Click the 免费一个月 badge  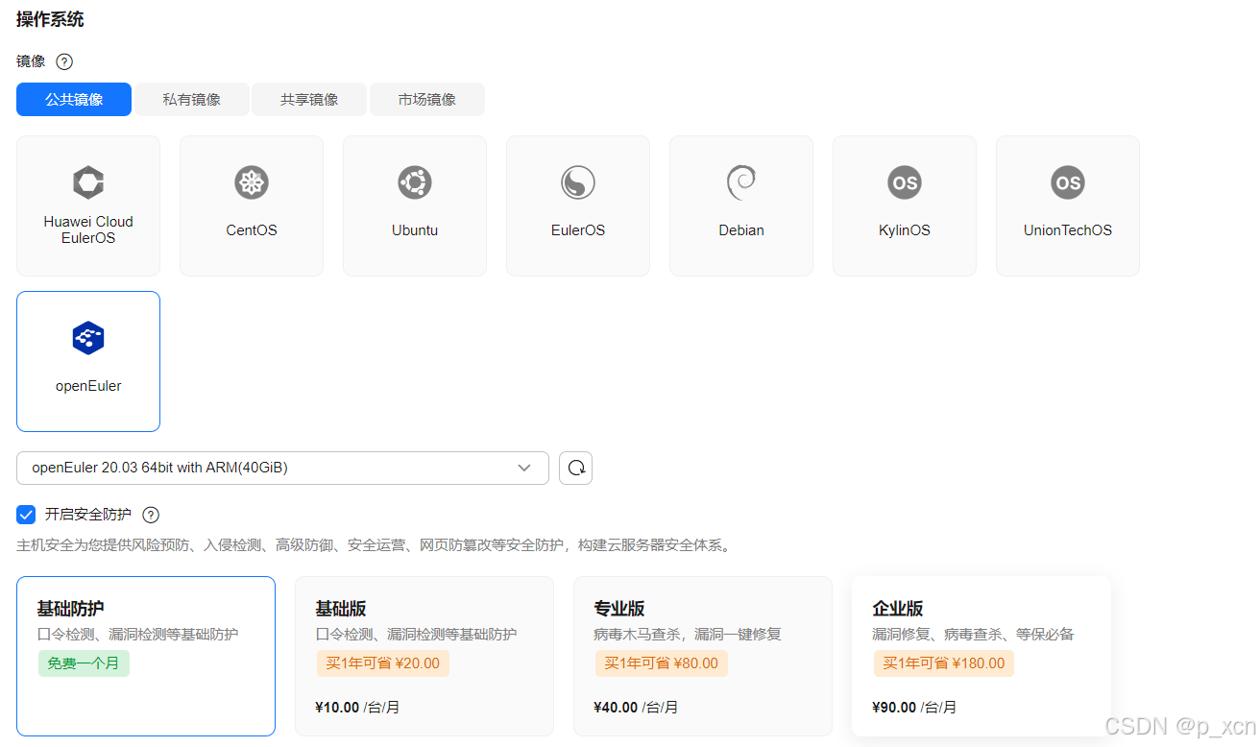[84, 663]
